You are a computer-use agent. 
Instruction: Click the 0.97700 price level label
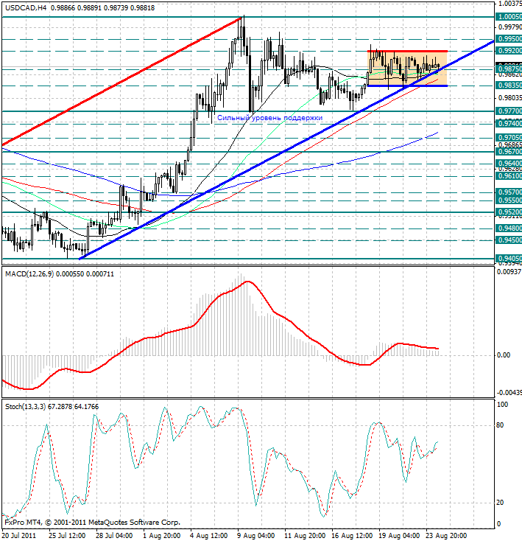point(509,111)
